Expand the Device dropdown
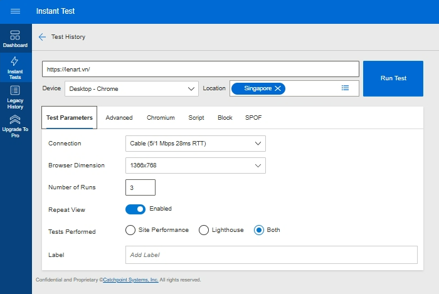 coord(132,89)
